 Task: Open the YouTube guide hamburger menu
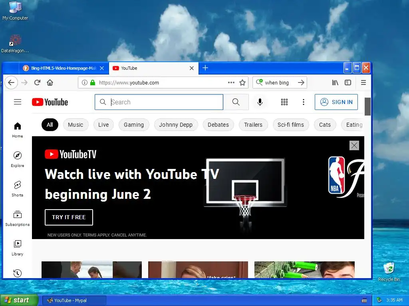click(18, 102)
